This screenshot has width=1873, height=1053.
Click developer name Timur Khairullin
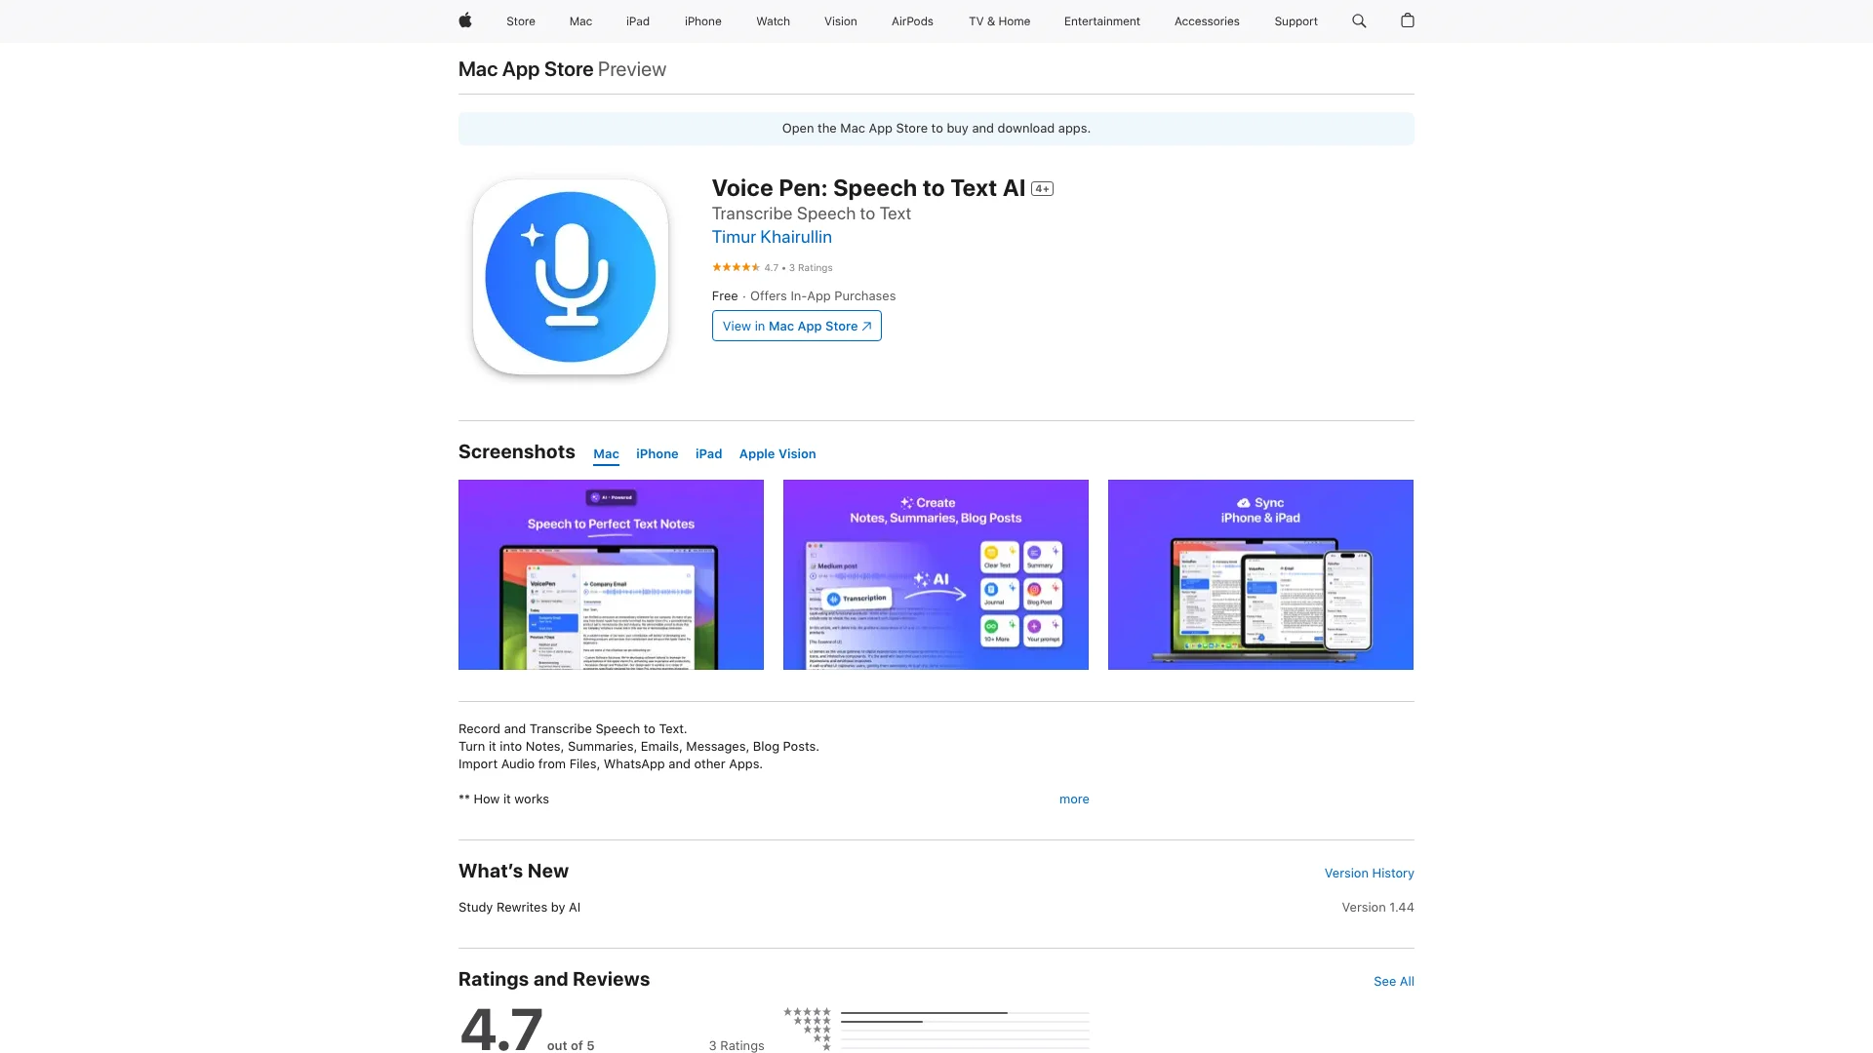click(771, 237)
